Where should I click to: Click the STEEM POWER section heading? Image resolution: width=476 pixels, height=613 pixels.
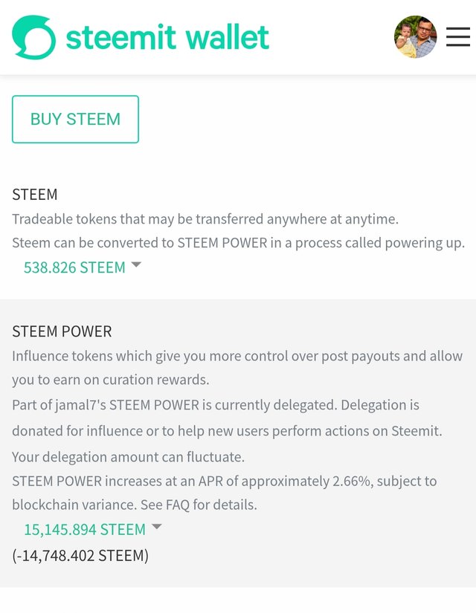tap(62, 331)
